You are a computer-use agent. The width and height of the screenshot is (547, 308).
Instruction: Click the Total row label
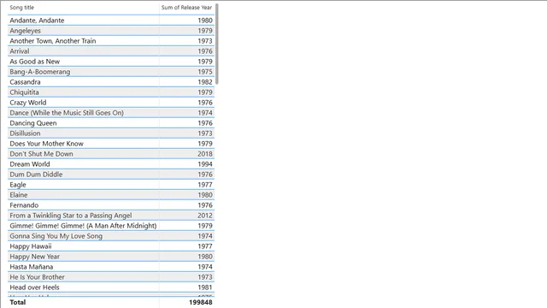pos(17,302)
